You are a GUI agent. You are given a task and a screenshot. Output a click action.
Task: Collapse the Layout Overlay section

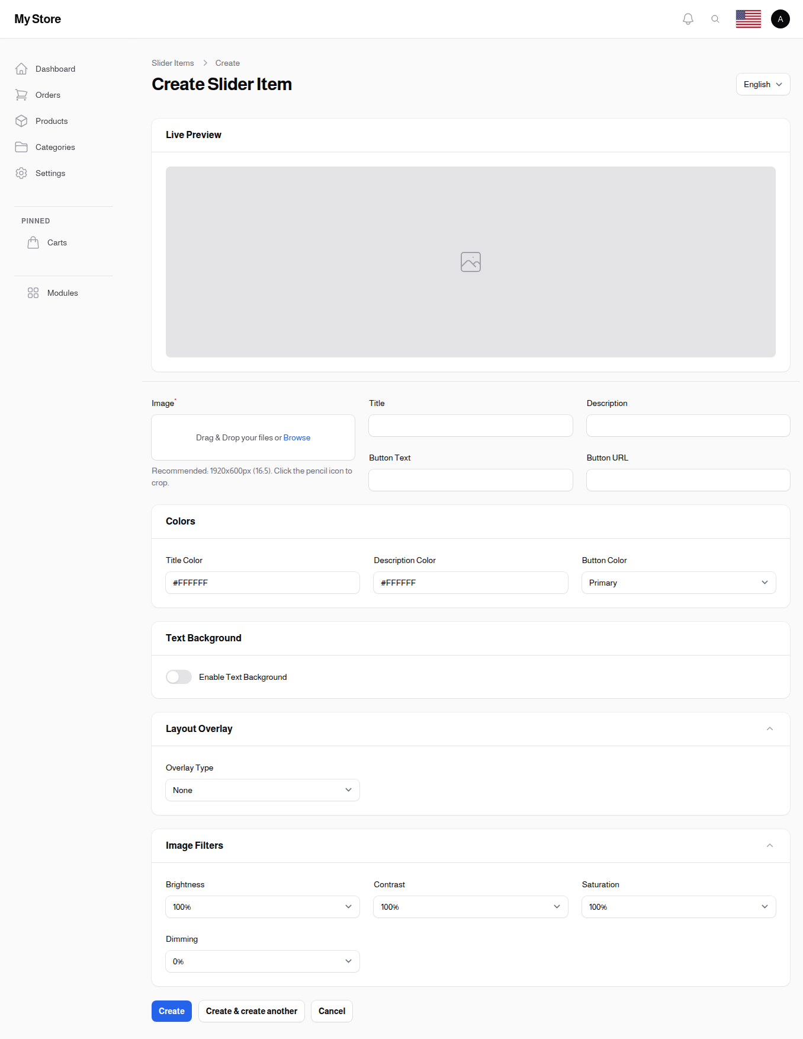[770, 728]
